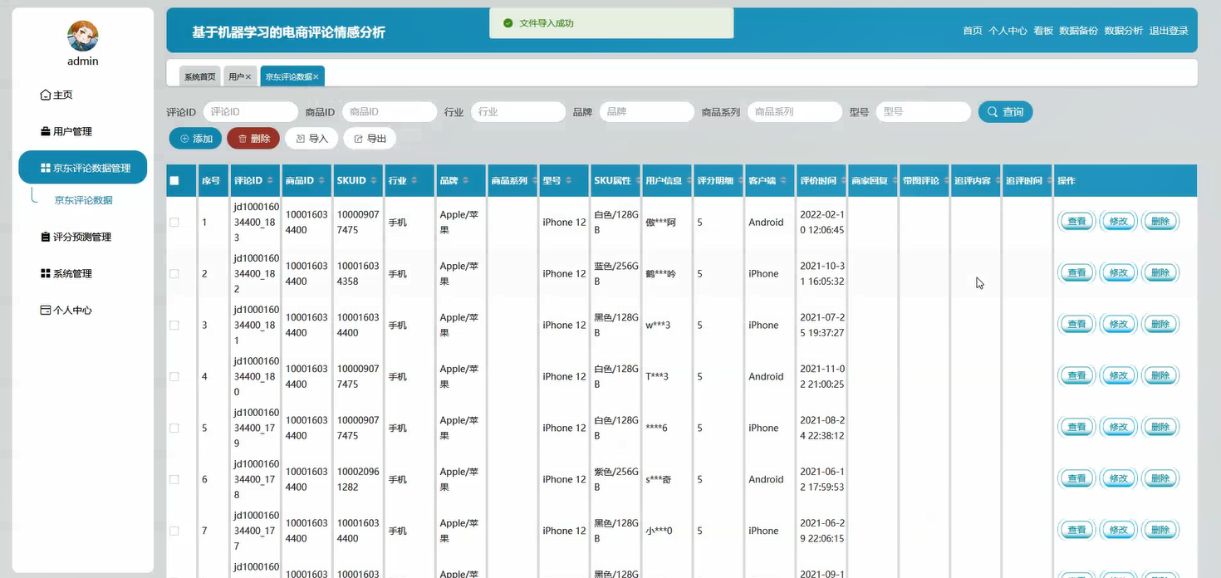Click the 添加 button
The width and height of the screenshot is (1221, 578).
tap(195, 139)
